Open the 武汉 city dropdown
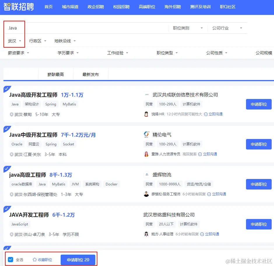The height and width of the screenshot is (266, 274). point(15,41)
